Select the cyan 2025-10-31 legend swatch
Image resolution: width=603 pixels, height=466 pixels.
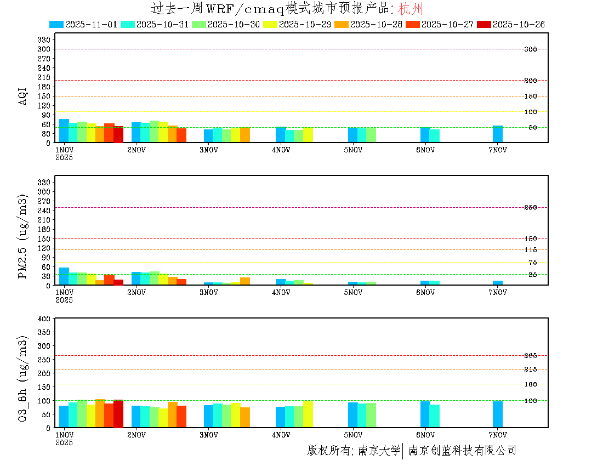(128, 24)
